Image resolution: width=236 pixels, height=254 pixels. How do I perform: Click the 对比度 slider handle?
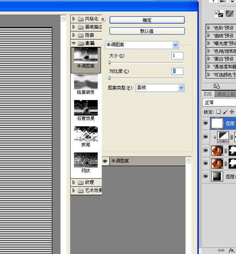coord(109,78)
